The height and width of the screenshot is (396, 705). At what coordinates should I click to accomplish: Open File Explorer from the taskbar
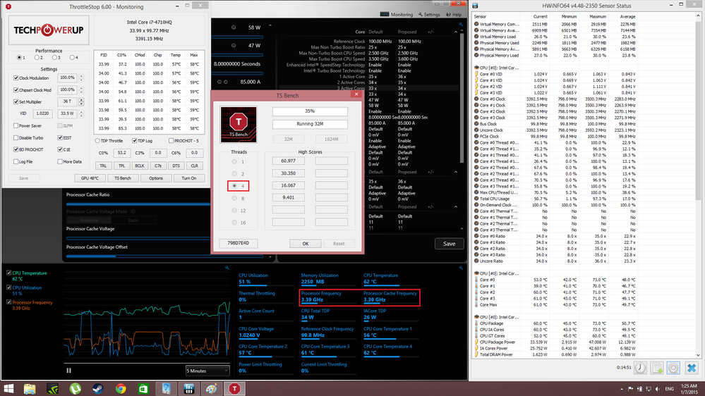point(30,389)
